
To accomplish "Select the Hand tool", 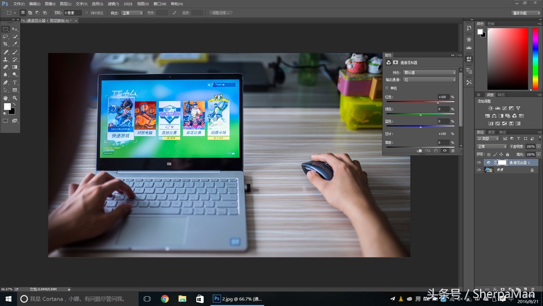I will (6, 98).
